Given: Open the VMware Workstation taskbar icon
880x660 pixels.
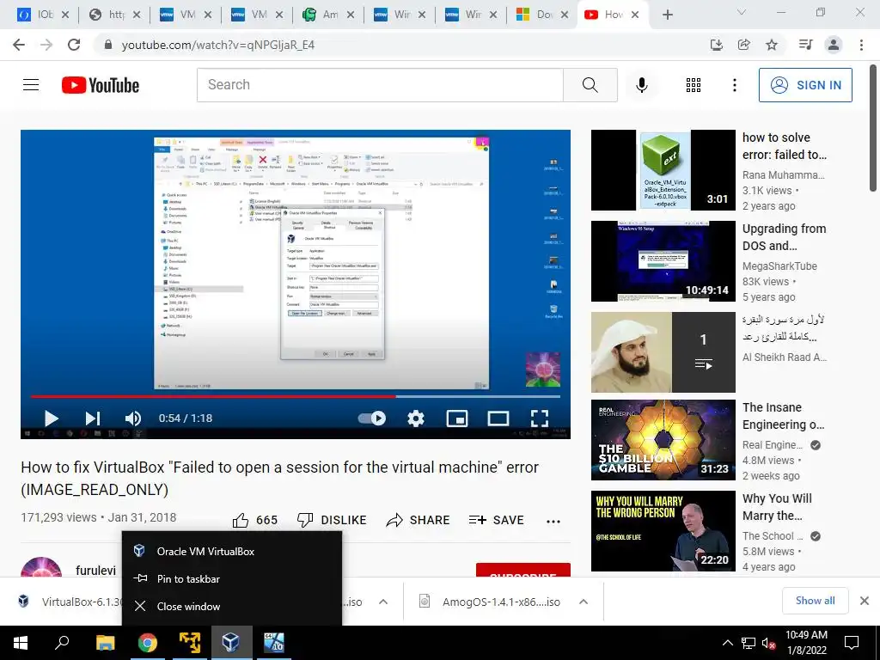Looking at the screenshot, I should point(190,643).
